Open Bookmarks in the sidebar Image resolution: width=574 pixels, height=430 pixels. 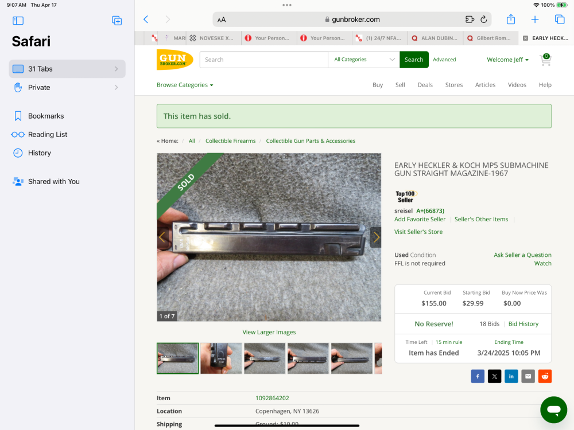click(x=46, y=116)
